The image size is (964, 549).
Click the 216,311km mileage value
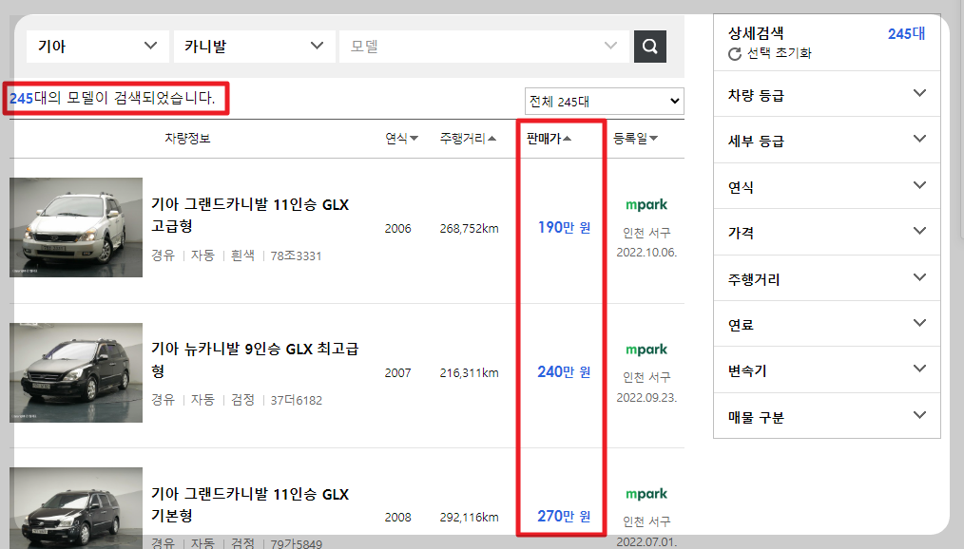[469, 372]
